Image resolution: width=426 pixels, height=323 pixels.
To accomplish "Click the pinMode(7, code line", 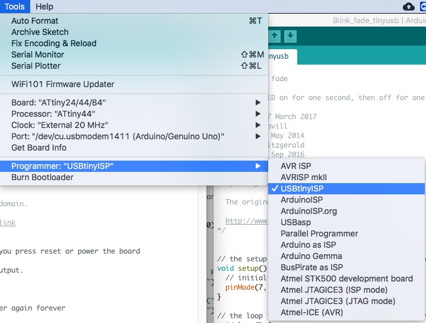I will [246, 287].
